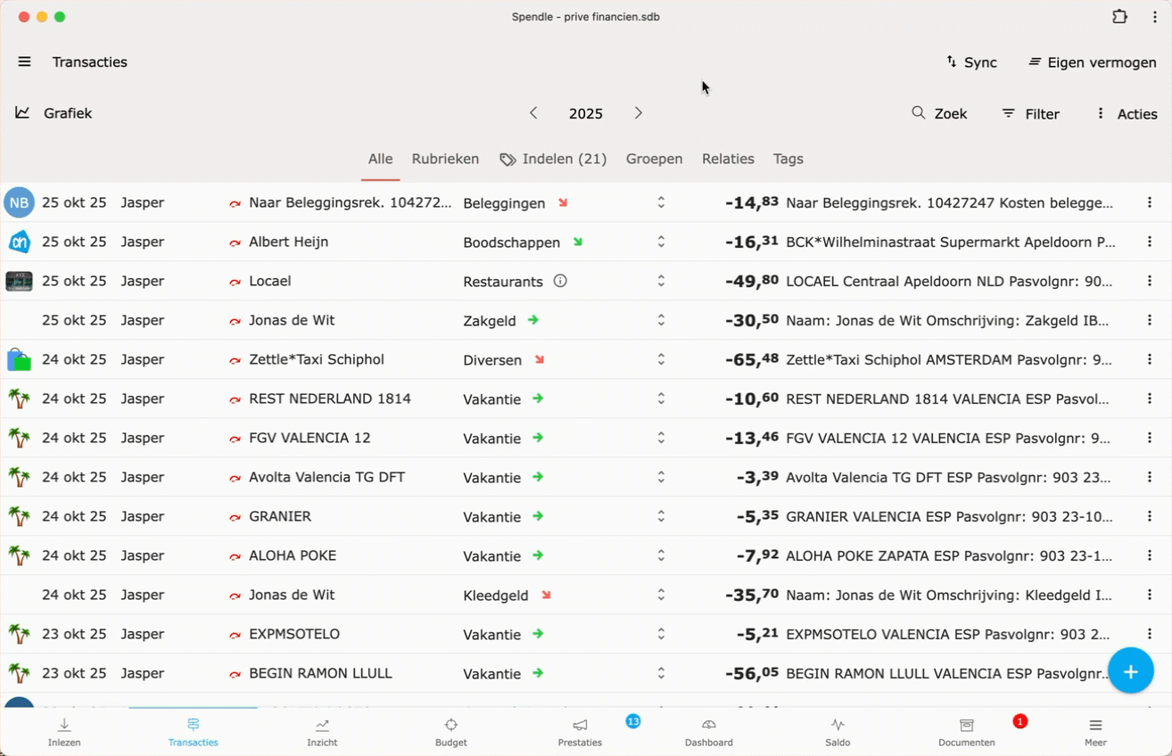Open the up-down selector on Locael row
Screen dimensions: 1172x756
click(x=661, y=281)
